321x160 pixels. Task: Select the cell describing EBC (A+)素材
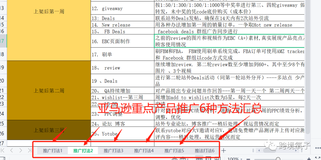[229, 41]
